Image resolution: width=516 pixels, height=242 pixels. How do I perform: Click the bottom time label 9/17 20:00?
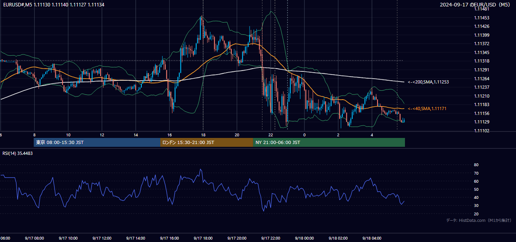pyautogui.click(x=237, y=238)
